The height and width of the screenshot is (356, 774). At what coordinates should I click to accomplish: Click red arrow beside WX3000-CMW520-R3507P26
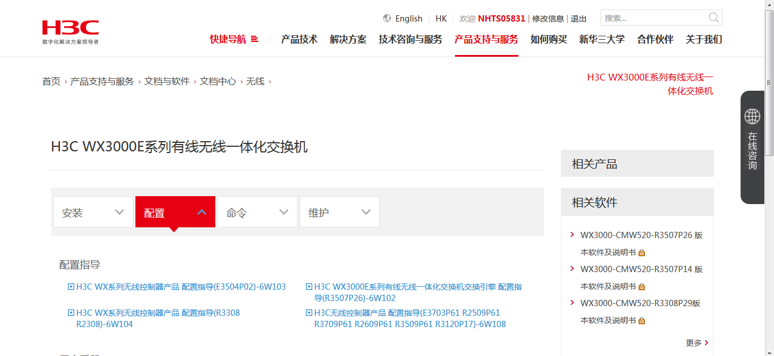click(x=572, y=234)
